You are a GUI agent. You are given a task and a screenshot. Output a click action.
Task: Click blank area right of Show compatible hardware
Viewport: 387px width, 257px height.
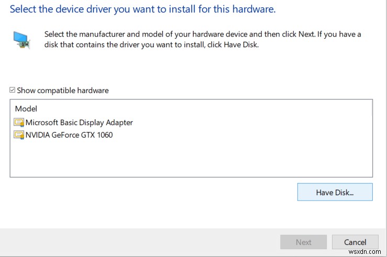(x=236, y=91)
